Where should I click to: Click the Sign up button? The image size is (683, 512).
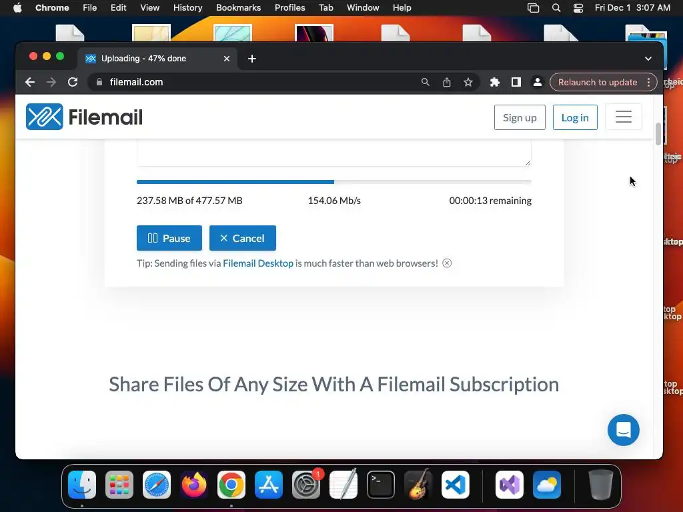520,117
